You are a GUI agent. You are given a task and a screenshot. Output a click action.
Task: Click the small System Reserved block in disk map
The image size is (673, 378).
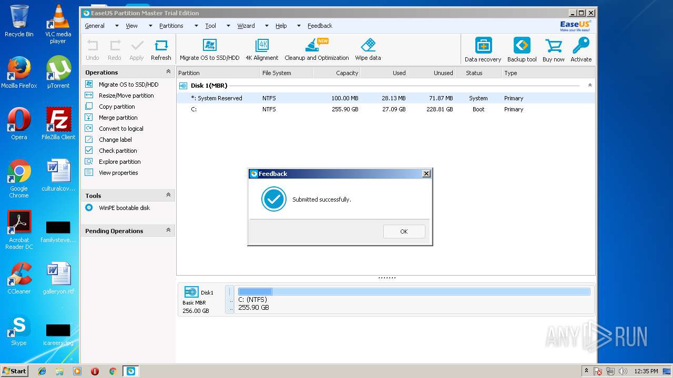pos(230,300)
